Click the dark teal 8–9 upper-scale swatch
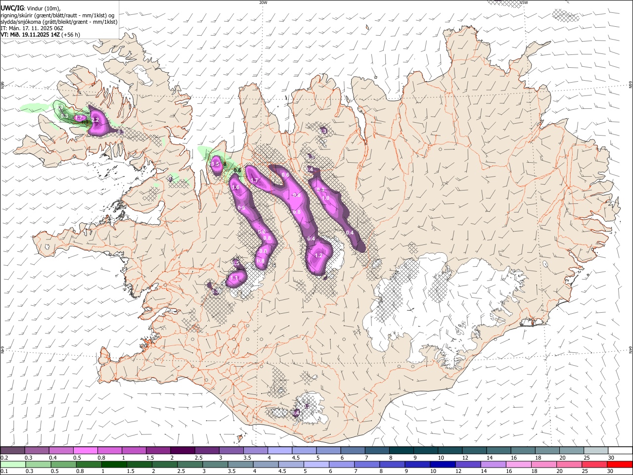 click(401, 451)
